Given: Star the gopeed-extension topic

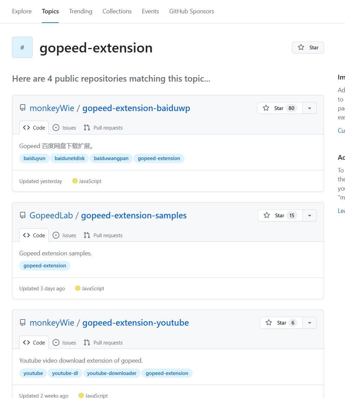Looking at the screenshot, I should coord(308,48).
